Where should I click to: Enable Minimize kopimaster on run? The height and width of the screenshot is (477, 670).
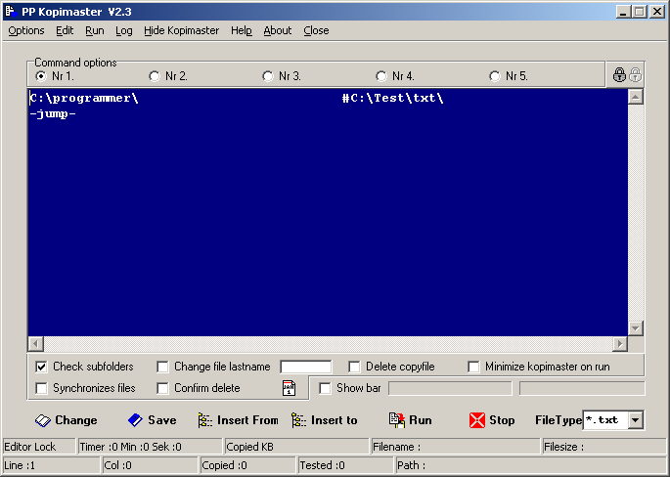pos(473,367)
